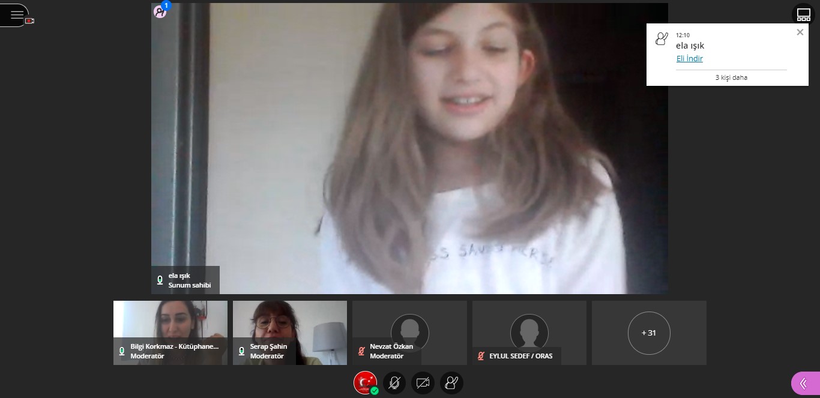820x398 pixels.
Task: Click ela ışık's name label on main video
Action: click(x=185, y=280)
